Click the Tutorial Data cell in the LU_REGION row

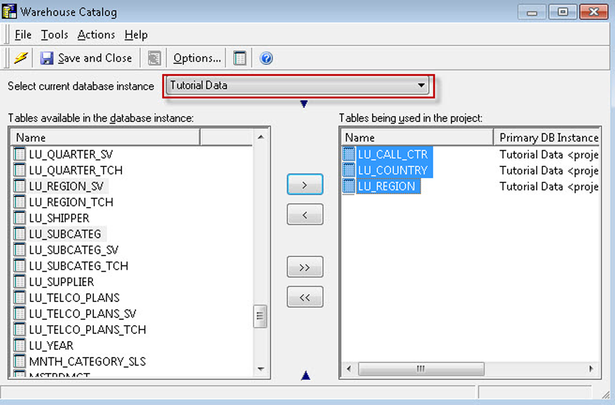548,186
